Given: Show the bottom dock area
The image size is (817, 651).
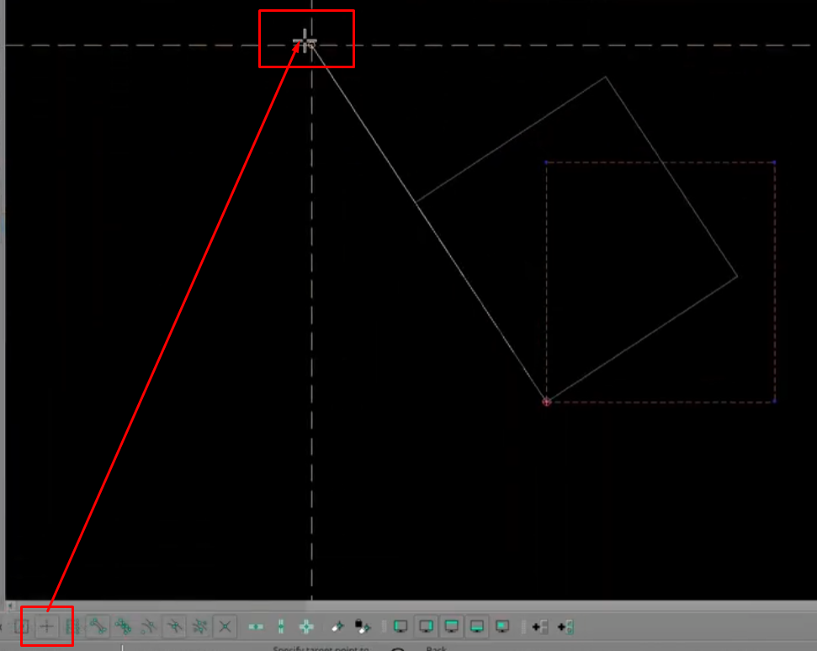Looking at the screenshot, I should click(477, 627).
